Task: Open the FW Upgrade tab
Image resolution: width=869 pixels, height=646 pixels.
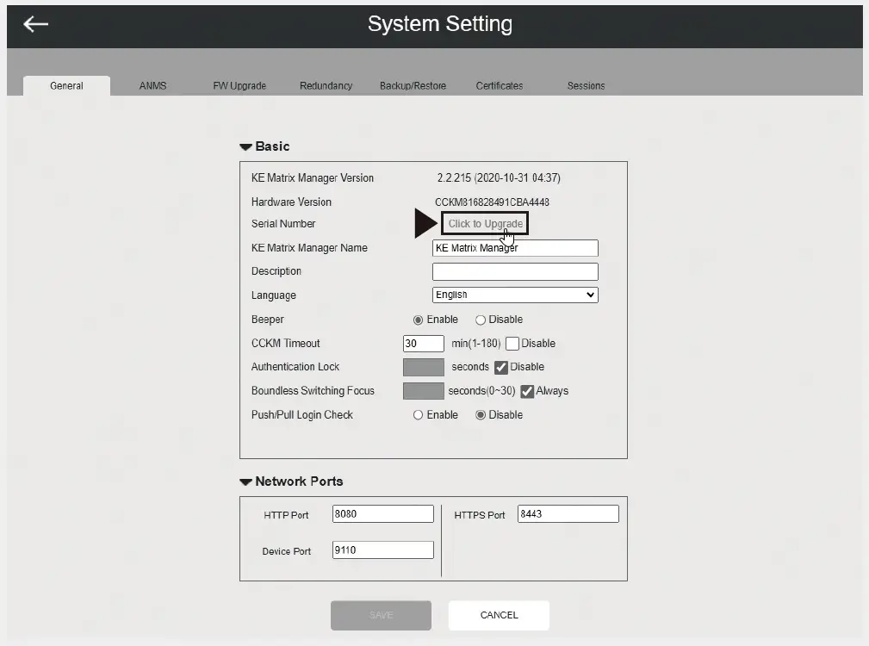Action: 239,85
